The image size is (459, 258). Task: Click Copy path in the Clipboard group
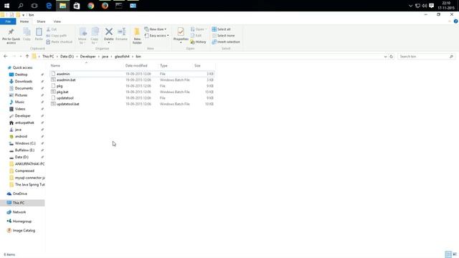click(x=57, y=35)
